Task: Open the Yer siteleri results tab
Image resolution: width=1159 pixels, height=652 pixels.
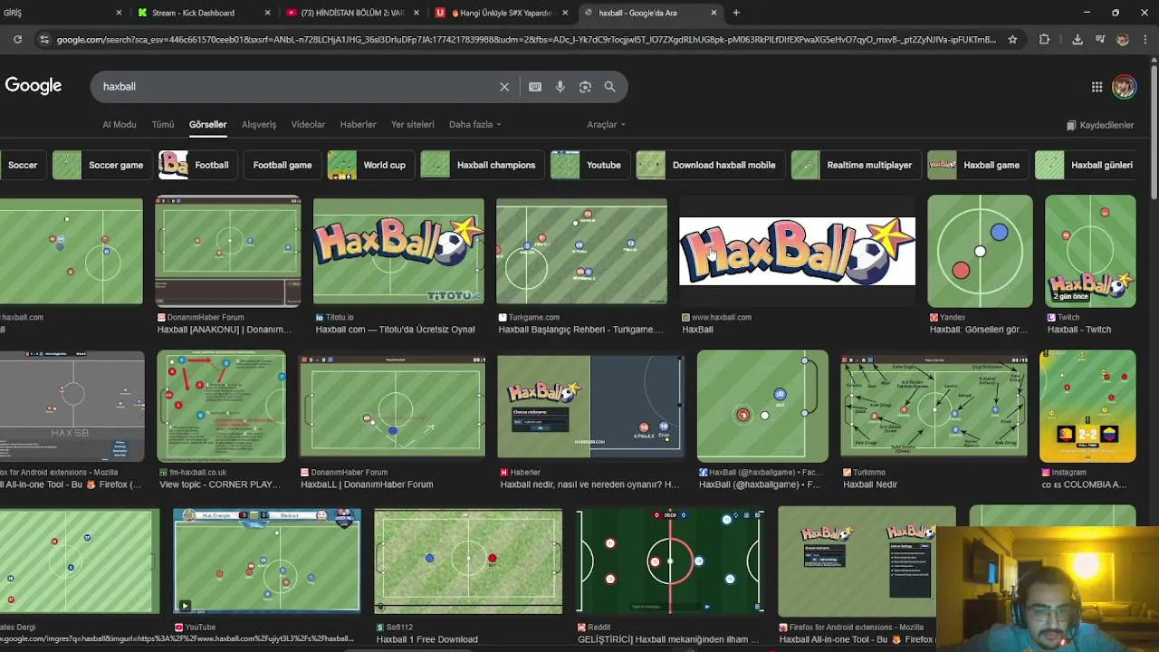Action: tap(413, 124)
